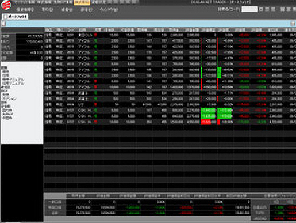Image resolution: width=296 pixels, height=223 pixels.
Task: Select the white tab below the app logo
Action: pyautogui.click(x=16, y=17)
